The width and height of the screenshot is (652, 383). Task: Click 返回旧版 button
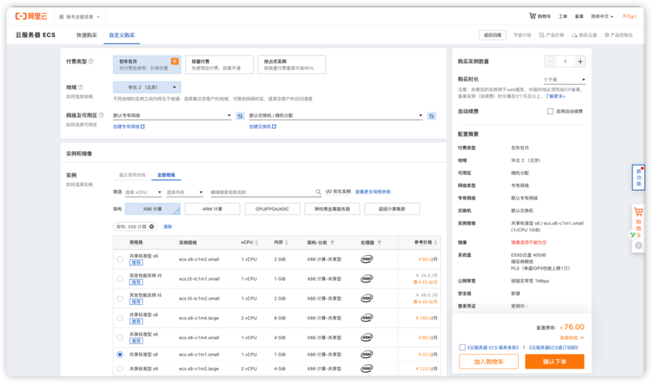(x=492, y=35)
